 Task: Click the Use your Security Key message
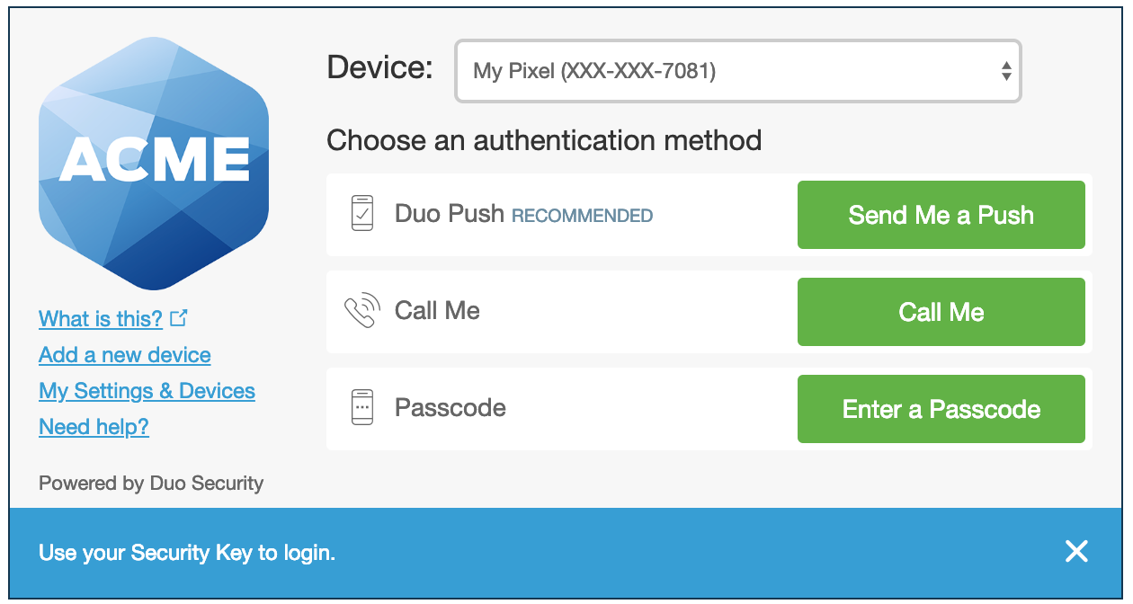[187, 553]
